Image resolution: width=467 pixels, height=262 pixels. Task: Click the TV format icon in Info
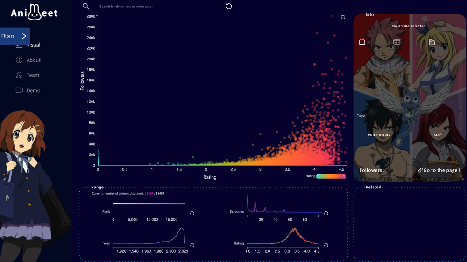coord(362,42)
